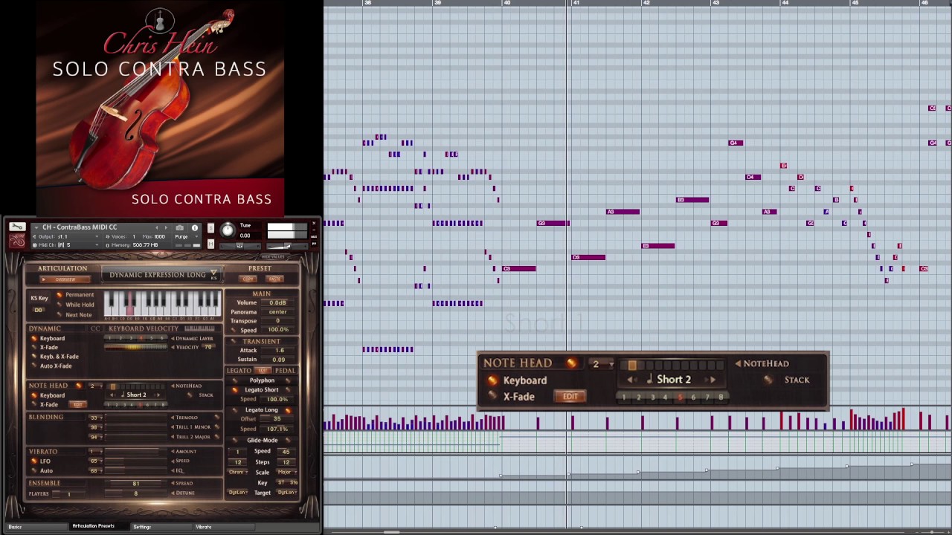
Task: Open the Purge dropdown menu
Action: [x=187, y=237]
